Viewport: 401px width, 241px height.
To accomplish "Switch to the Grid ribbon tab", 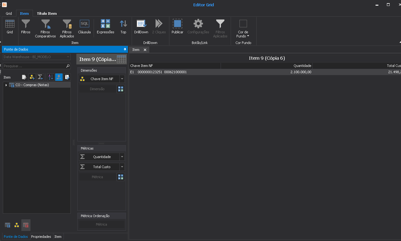I will coord(9,14).
